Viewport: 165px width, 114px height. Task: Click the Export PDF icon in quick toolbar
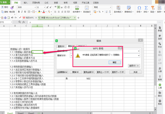[x=2, y=18]
